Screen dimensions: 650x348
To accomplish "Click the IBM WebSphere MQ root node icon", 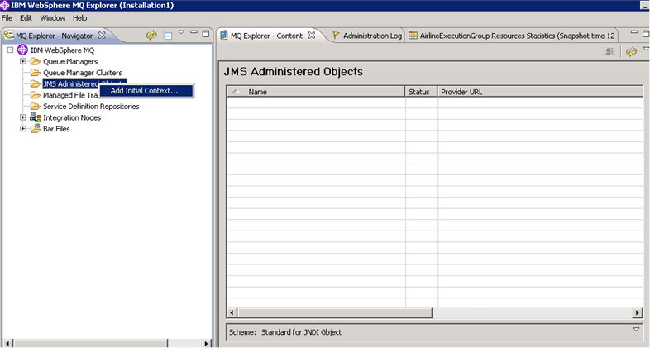I will 22,50.
